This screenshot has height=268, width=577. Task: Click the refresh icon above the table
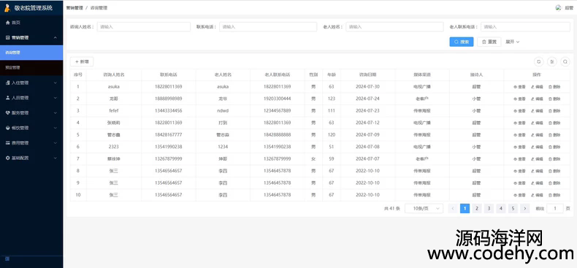pyautogui.click(x=539, y=62)
